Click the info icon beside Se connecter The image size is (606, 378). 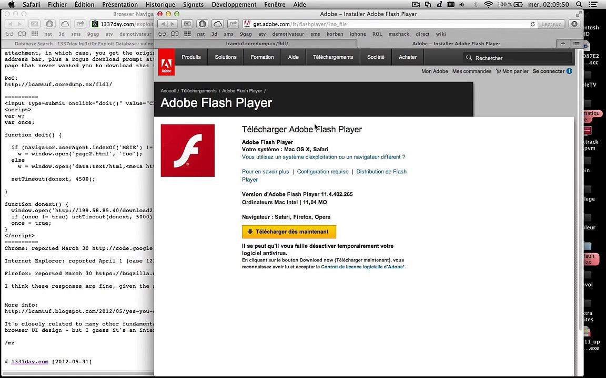[569, 71]
